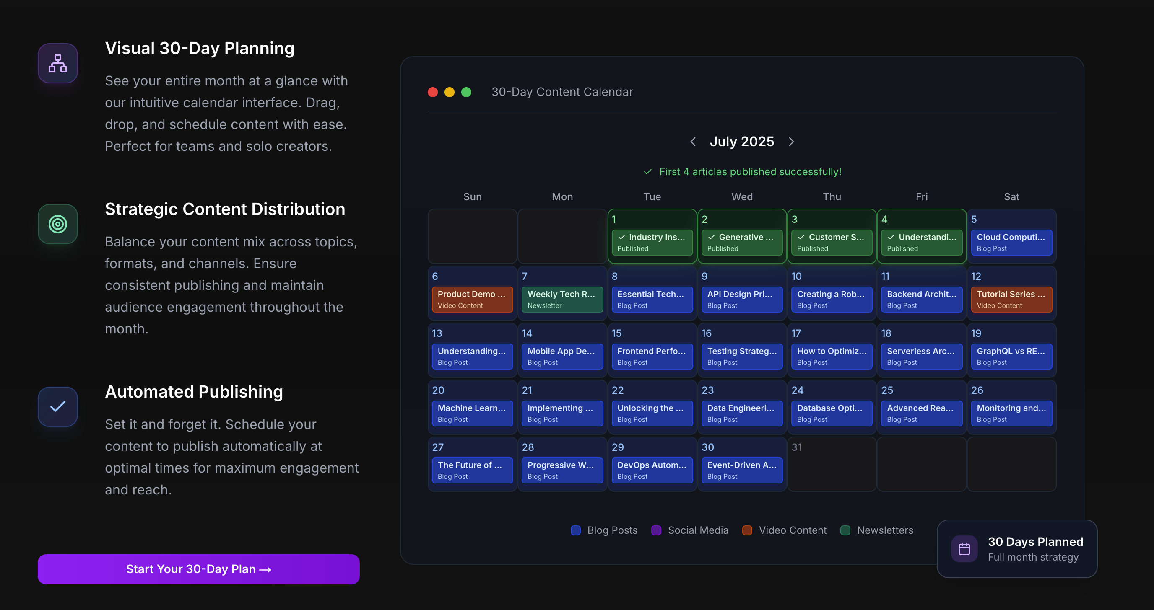Open the Weekly Tech R... newsletter entry
The image size is (1154, 610).
click(x=562, y=299)
